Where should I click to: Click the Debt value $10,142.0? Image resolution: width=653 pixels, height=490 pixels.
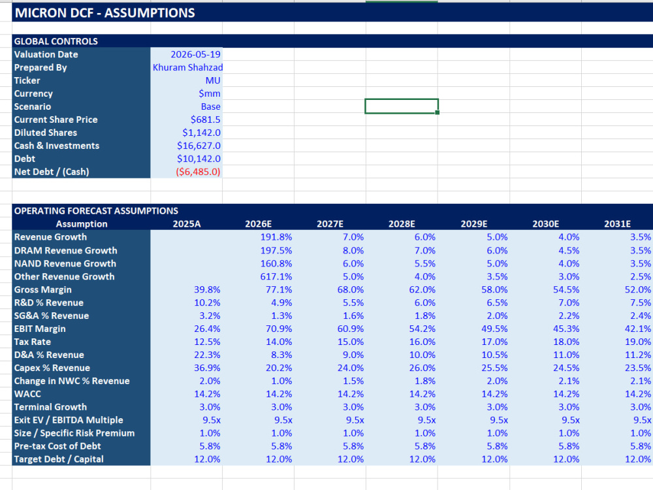click(x=199, y=159)
